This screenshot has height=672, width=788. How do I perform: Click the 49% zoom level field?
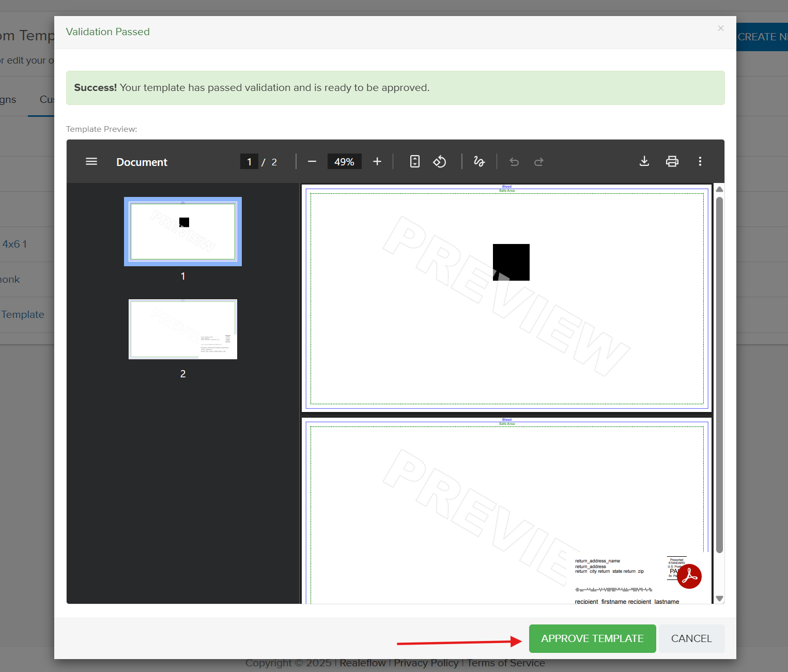[344, 162]
